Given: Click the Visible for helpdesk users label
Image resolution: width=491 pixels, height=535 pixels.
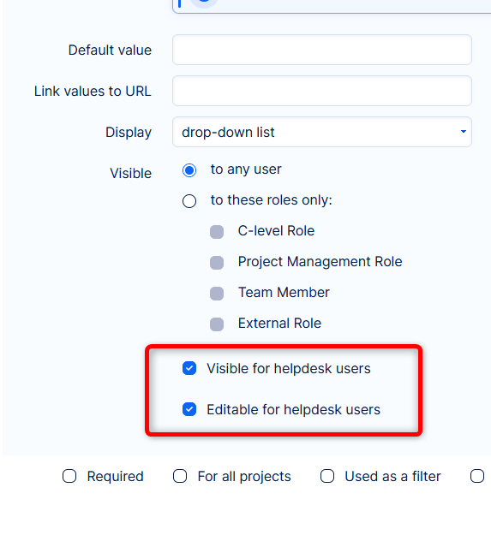Looking at the screenshot, I should point(289,368).
